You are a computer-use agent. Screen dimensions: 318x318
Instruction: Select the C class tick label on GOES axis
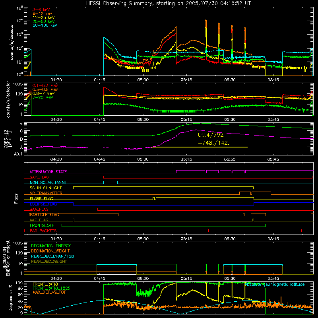(21, 131)
